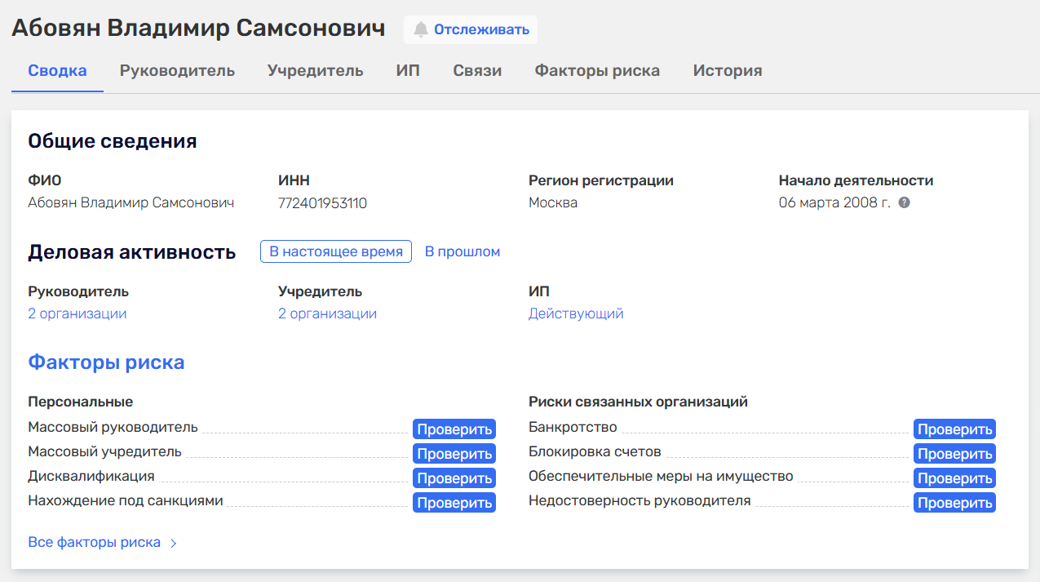Open the ИП tab
The width and height of the screenshot is (1040, 582).
pos(408,70)
